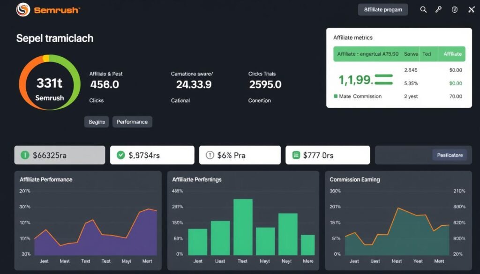Toggle the green checkmark on $,9734rs card
Screen dimensions: 480x274
pyautogui.click(x=120, y=155)
